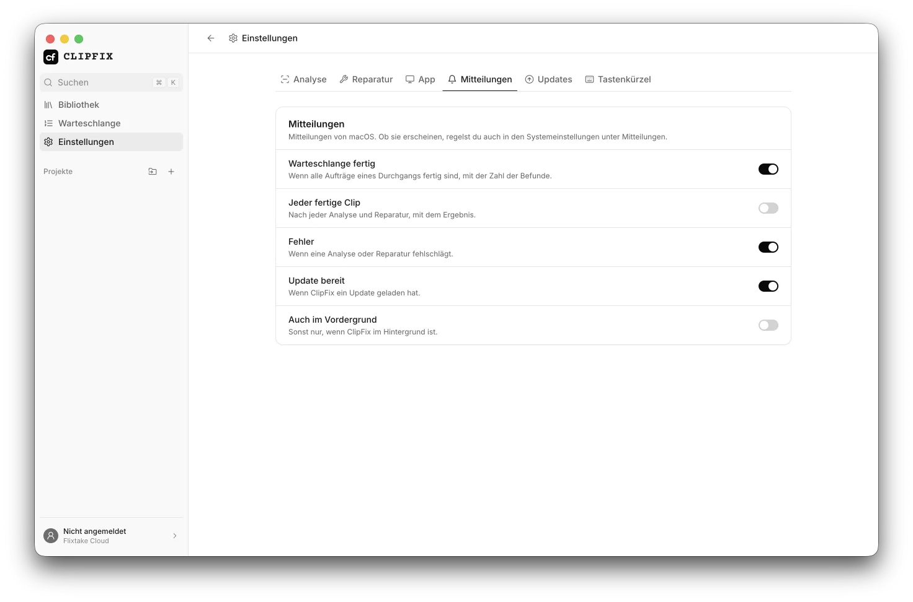This screenshot has height=602, width=913.
Task: Click the import folder icon beside Projekte
Action: pos(153,172)
